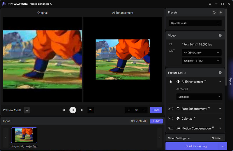Skip to the next frame

pos(82,110)
